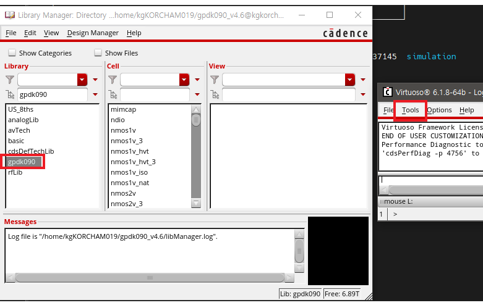483x308 pixels.
Task: Click the Library filter funnel icon
Action: tap(10, 80)
